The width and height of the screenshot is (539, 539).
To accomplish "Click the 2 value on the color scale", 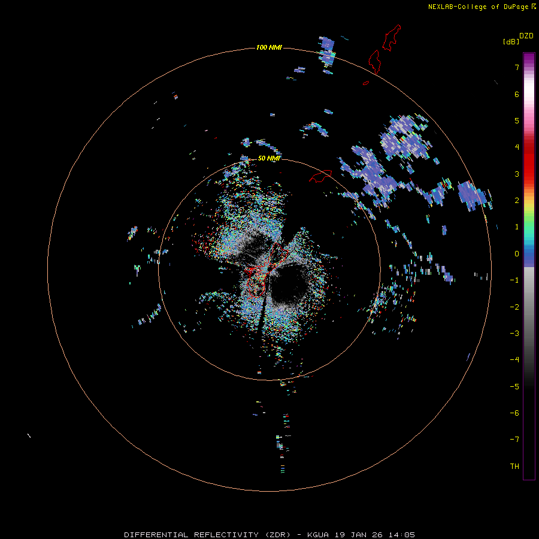I will coord(517,201).
